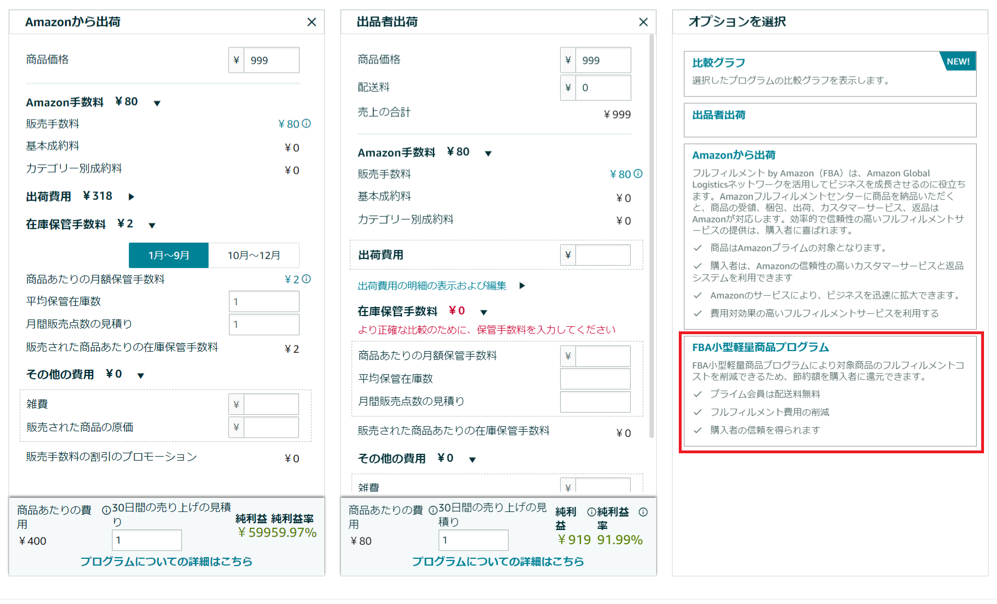Click ¥80 販売手数料 link in 出品者出荷 panel
This screenshot has width=997, height=604.
(x=621, y=174)
